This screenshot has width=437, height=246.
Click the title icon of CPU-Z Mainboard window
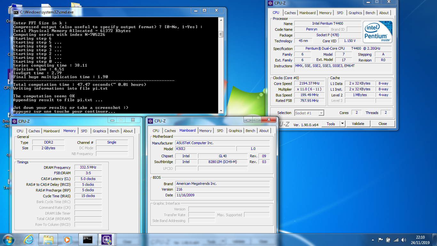pyautogui.click(x=150, y=121)
